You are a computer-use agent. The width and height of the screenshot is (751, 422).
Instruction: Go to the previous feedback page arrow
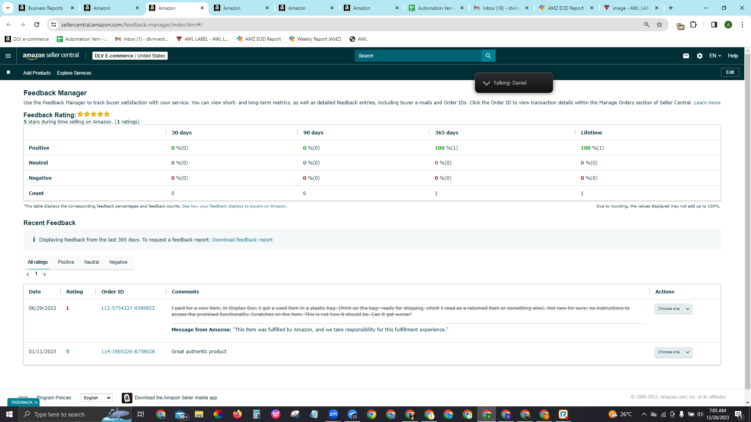coord(28,274)
